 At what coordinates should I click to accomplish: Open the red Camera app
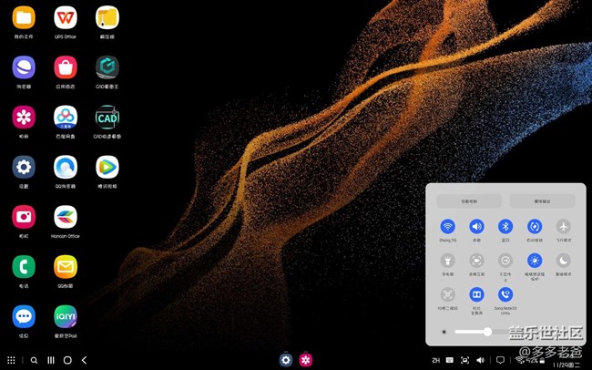tap(24, 216)
